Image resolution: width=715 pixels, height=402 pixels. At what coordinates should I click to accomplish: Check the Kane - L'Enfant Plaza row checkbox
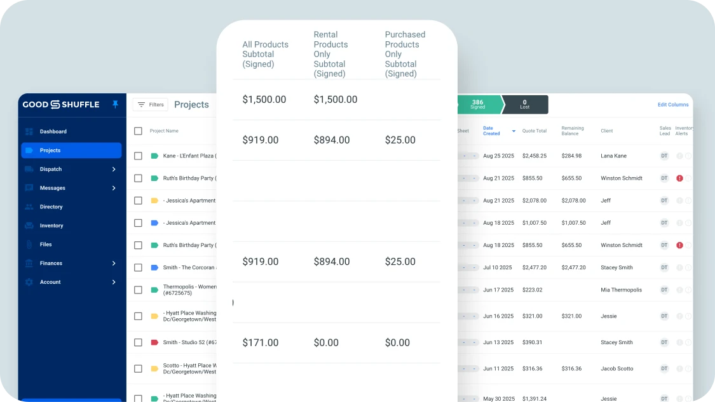point(138,156)
